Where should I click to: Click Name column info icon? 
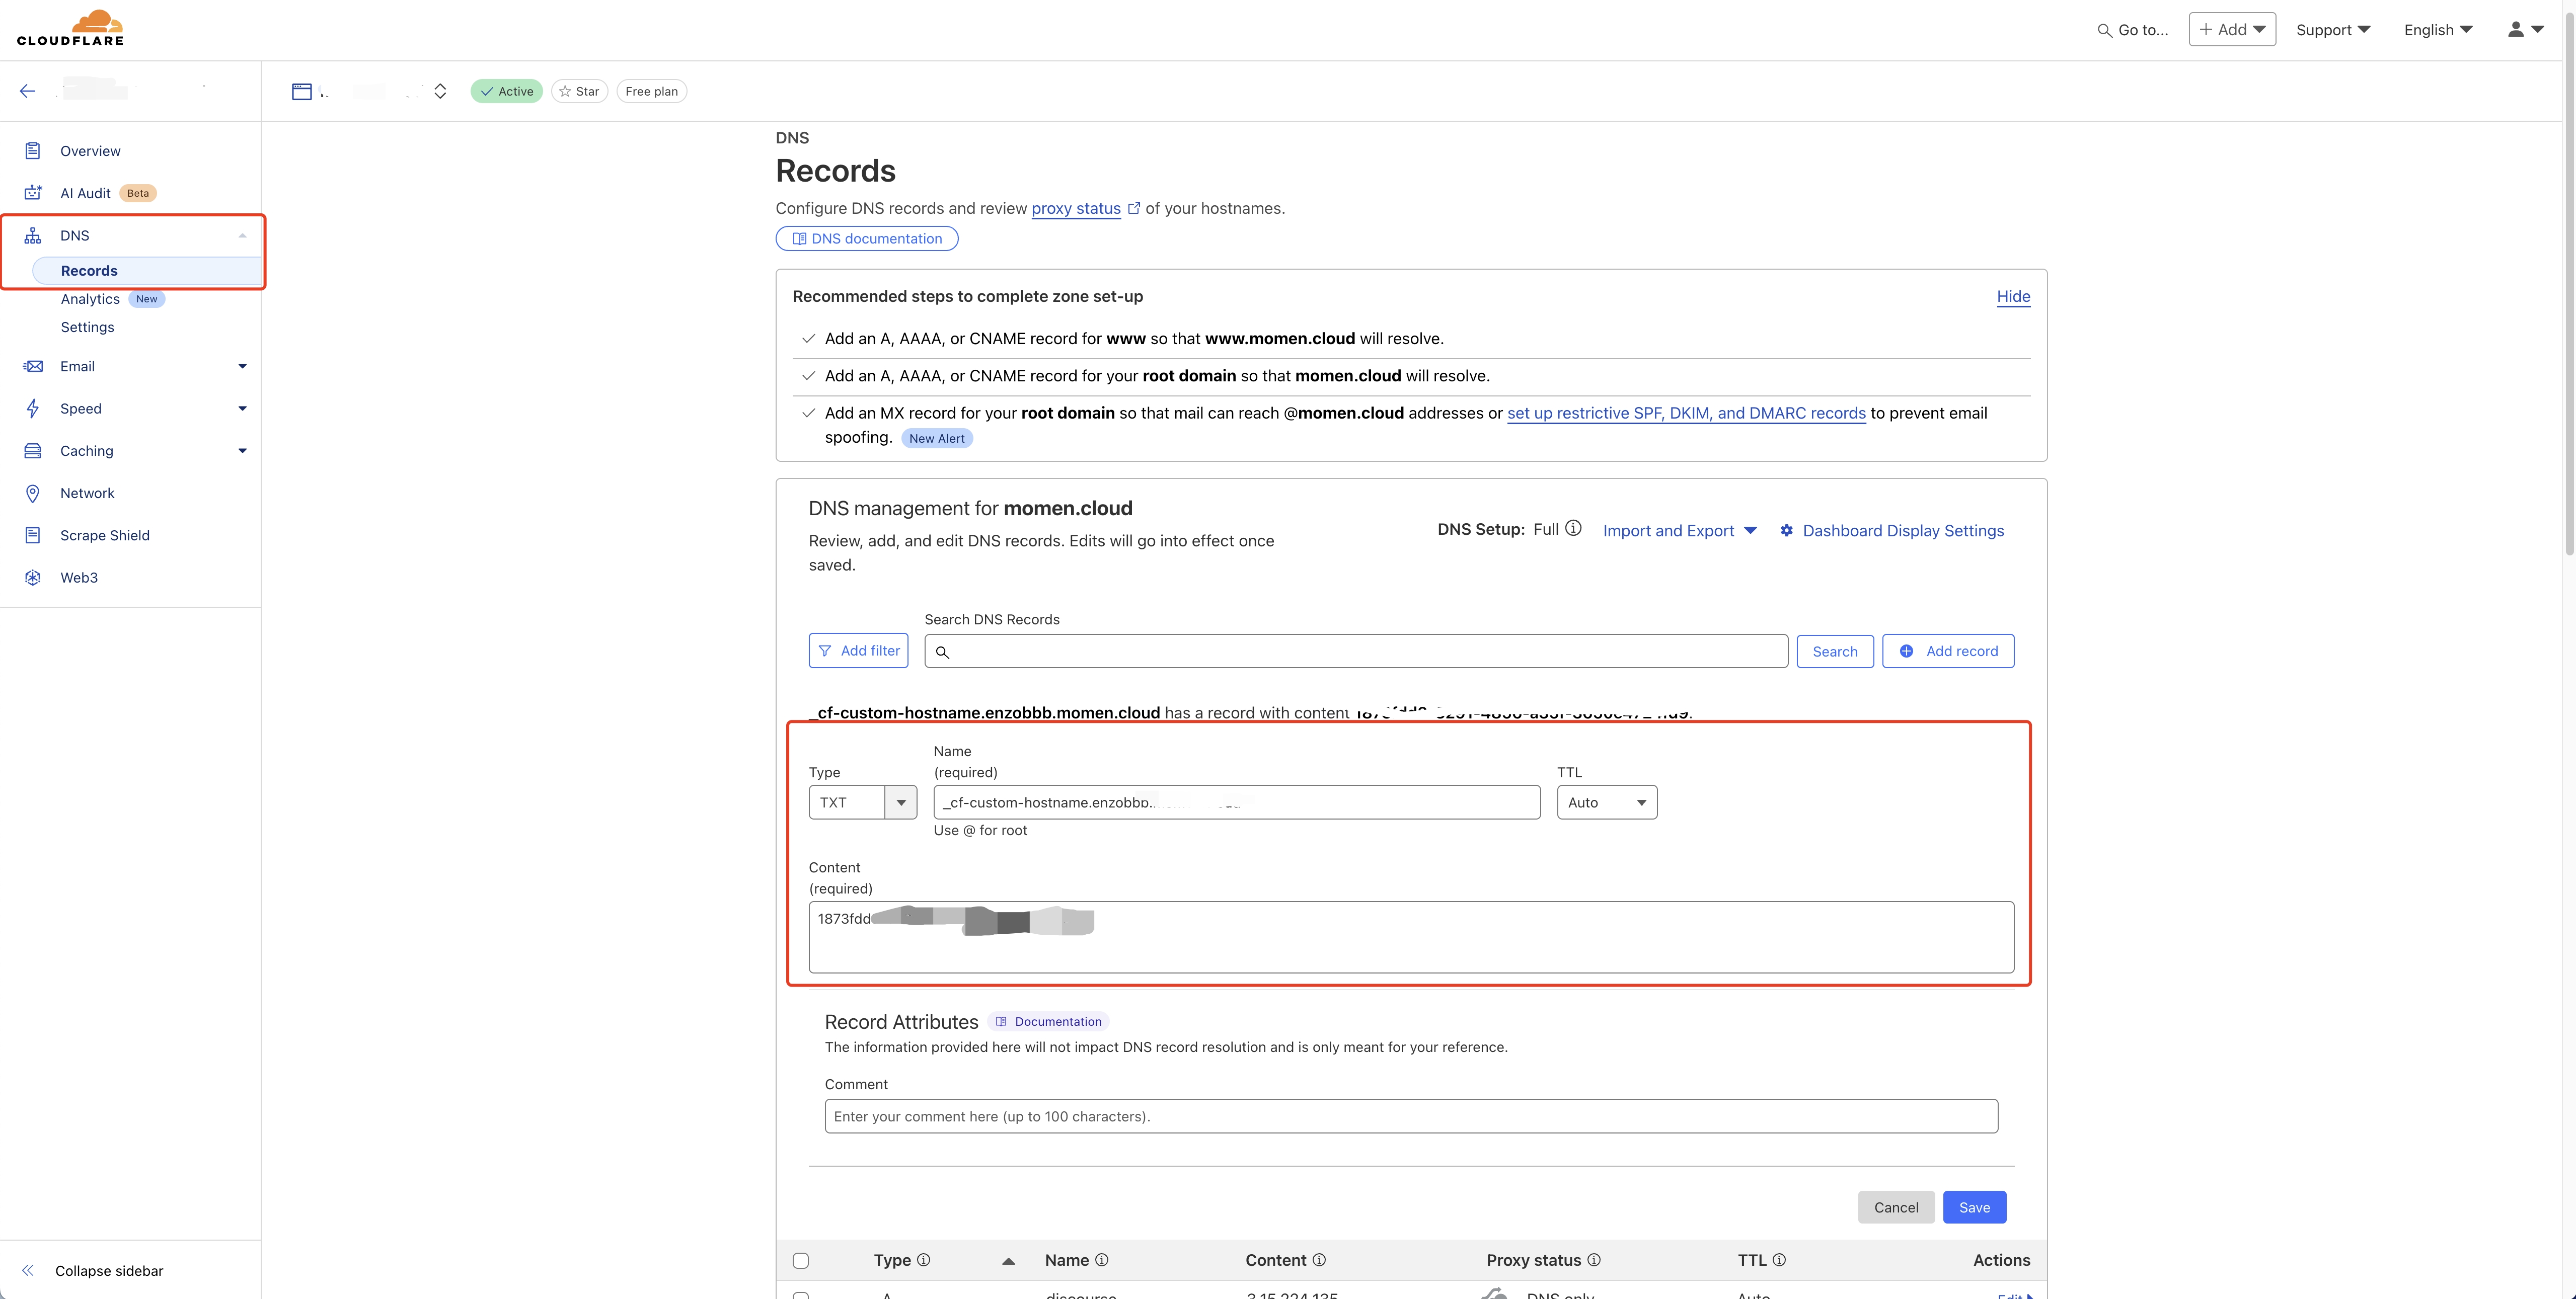1102,1260
